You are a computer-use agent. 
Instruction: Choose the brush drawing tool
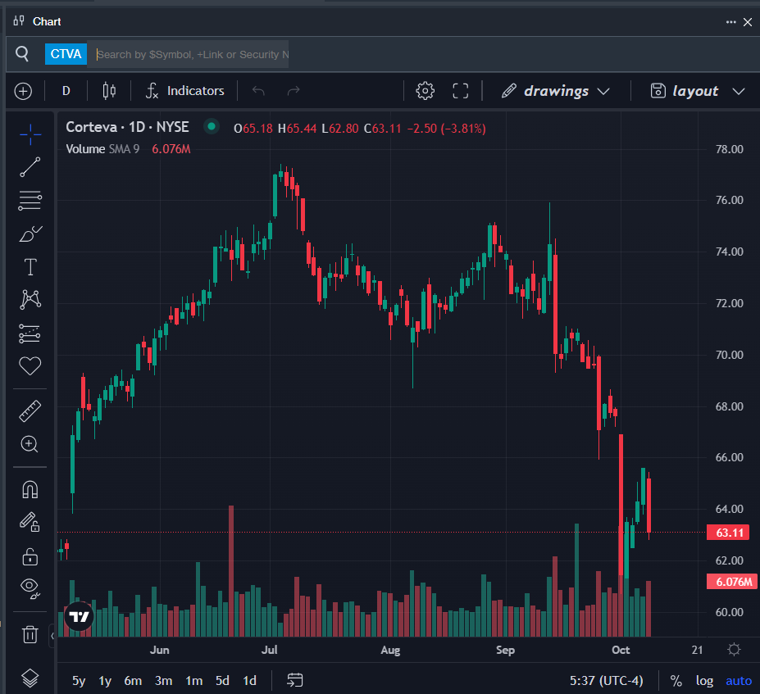click(30, 234)
